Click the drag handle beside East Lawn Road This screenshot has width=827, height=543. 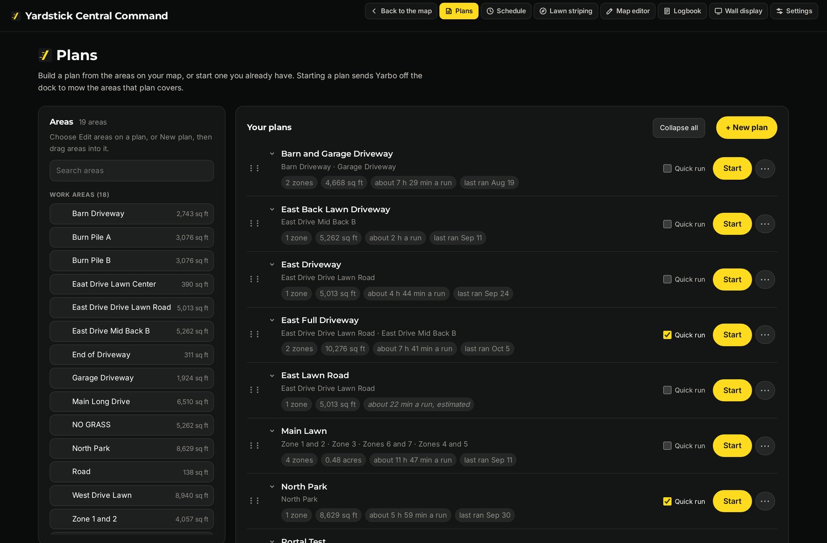[254, 390]
